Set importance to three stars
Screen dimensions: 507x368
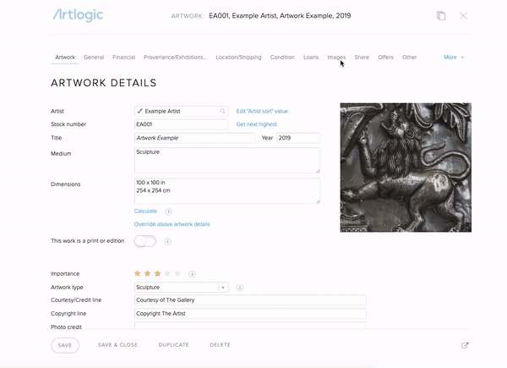click(x=157, y=273)
